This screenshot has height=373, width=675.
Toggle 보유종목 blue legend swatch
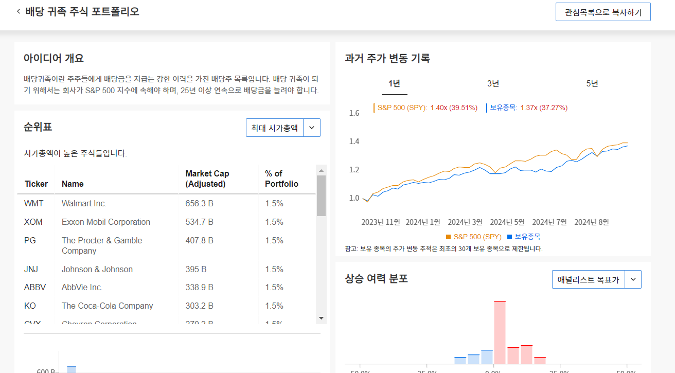(x=509, y=237)
